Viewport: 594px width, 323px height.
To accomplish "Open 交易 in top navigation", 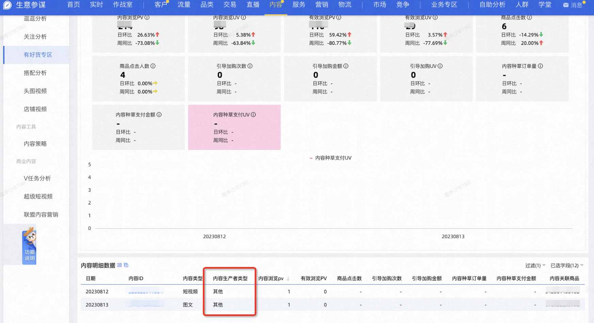I will point(230,5).
